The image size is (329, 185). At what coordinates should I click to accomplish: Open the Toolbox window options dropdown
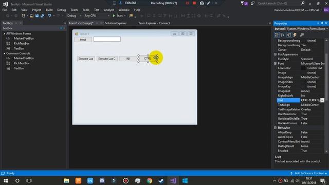65,23
